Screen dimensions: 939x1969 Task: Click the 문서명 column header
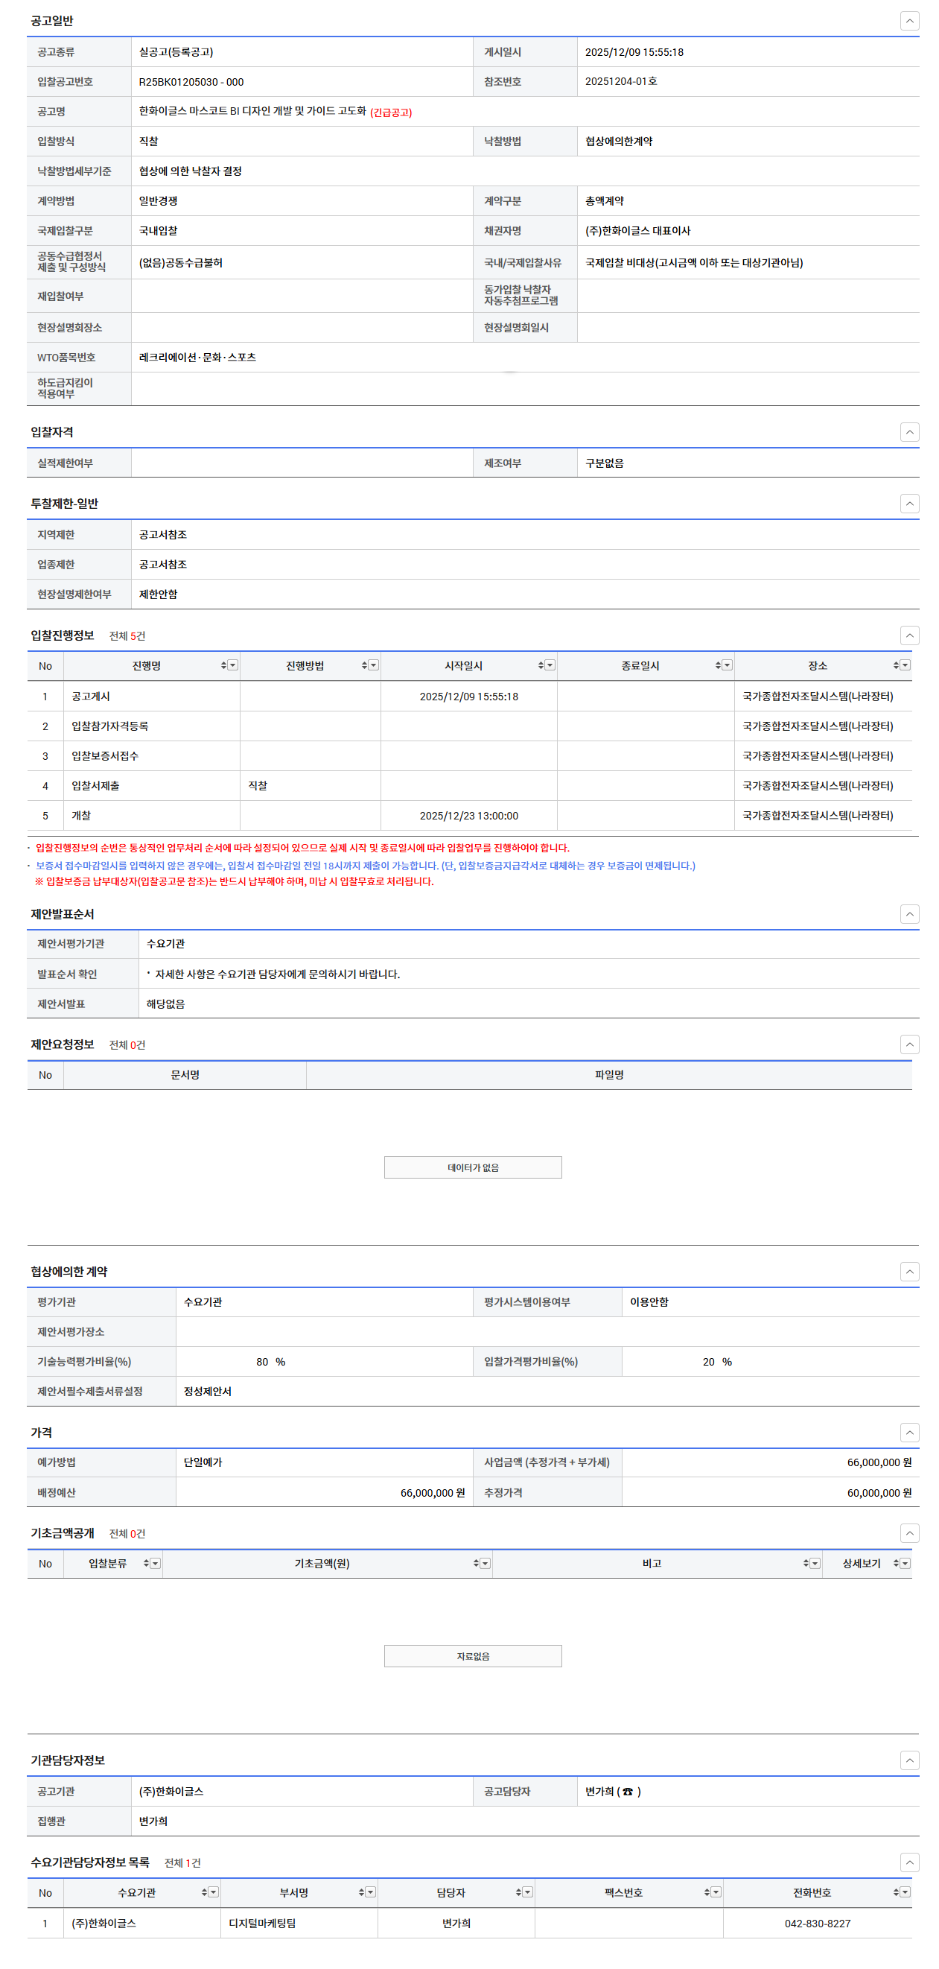pyautogui.click(x=185, y=1075)
